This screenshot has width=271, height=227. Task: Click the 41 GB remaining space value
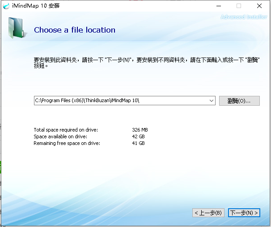coord(139,143)
